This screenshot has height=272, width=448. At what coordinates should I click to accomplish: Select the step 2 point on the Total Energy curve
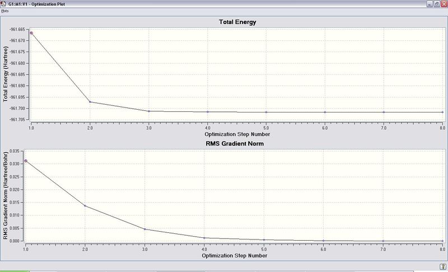click(90, 102)
